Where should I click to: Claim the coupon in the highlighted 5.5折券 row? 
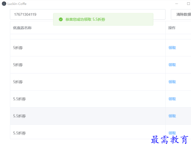pos(172,116)
